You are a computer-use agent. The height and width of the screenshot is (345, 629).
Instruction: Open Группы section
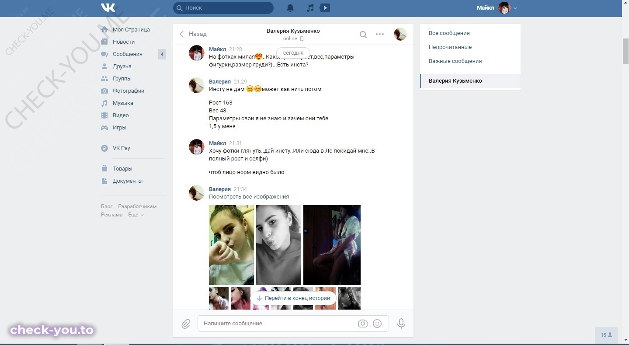[x=122, y=79]
